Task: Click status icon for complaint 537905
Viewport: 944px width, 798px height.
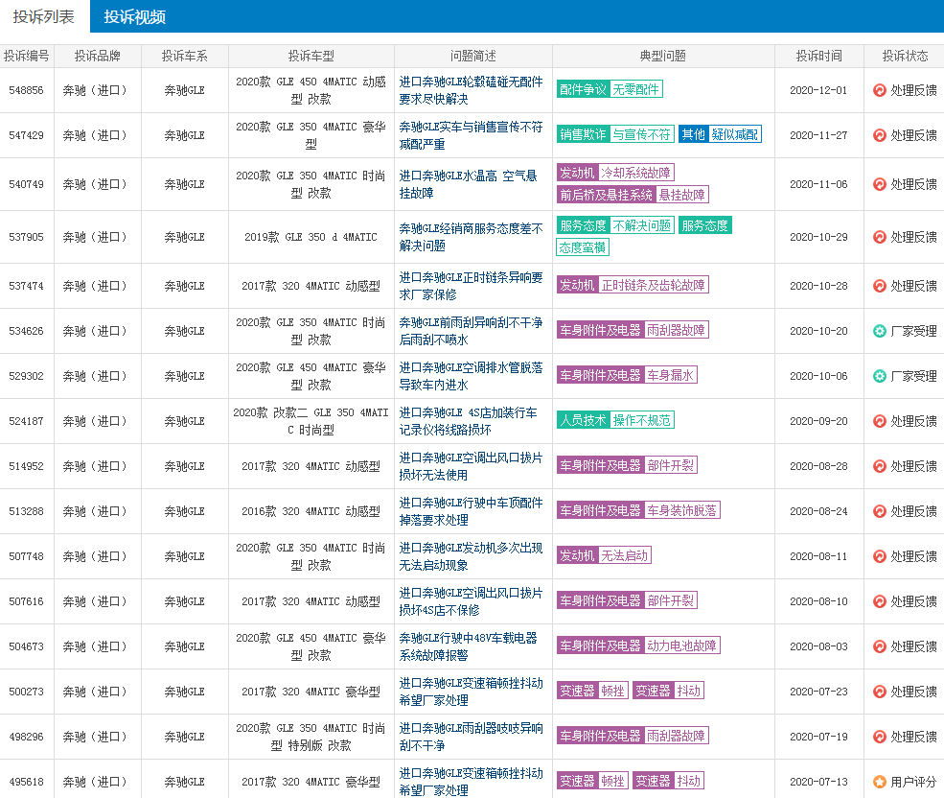Action: point(880,237)
